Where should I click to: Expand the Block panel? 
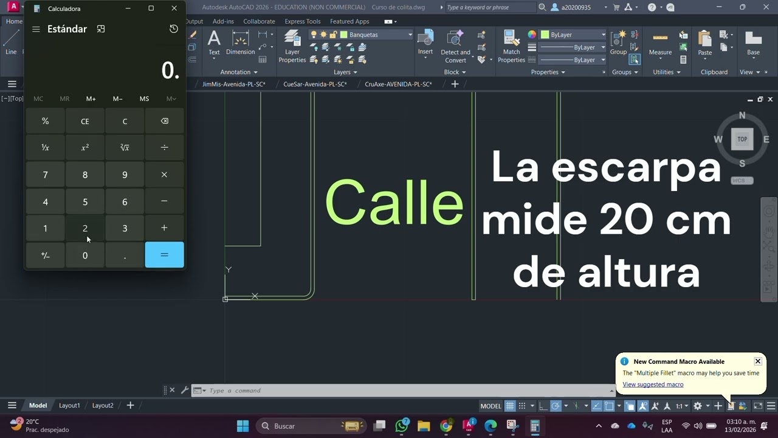[455, 72]
